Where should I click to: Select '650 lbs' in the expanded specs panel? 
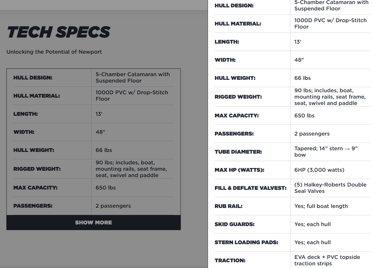[304, 115]
